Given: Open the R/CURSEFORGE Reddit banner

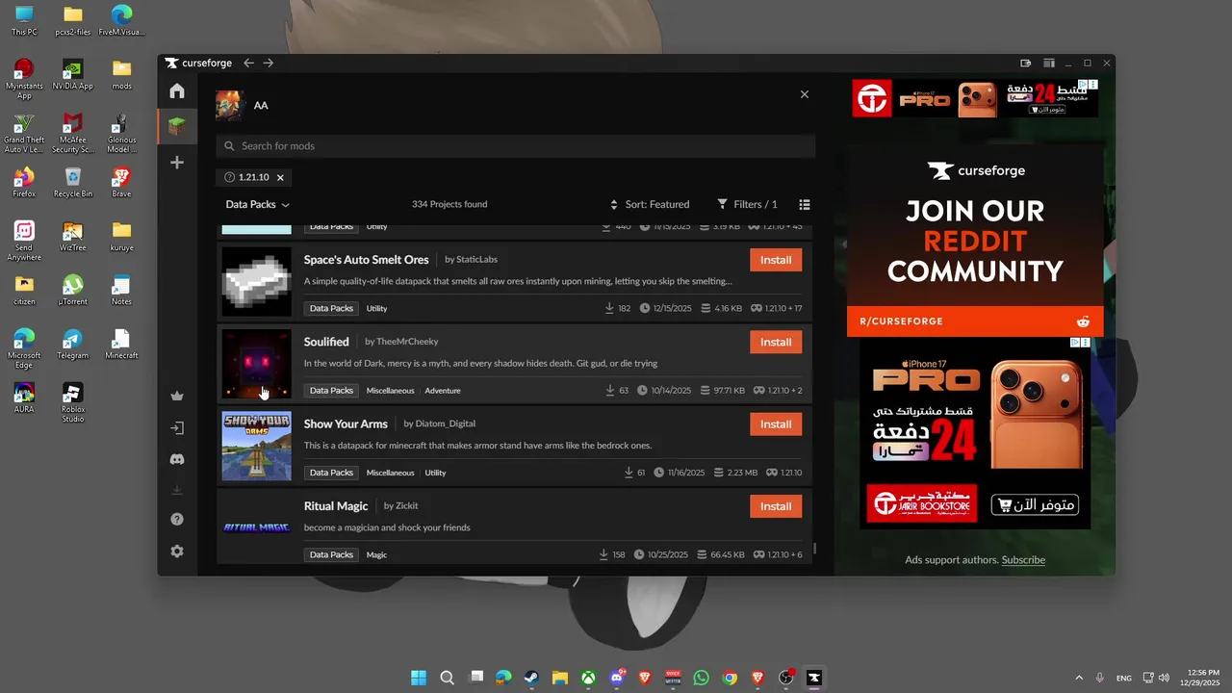Looking at the screenshot, I should point(975,321).
